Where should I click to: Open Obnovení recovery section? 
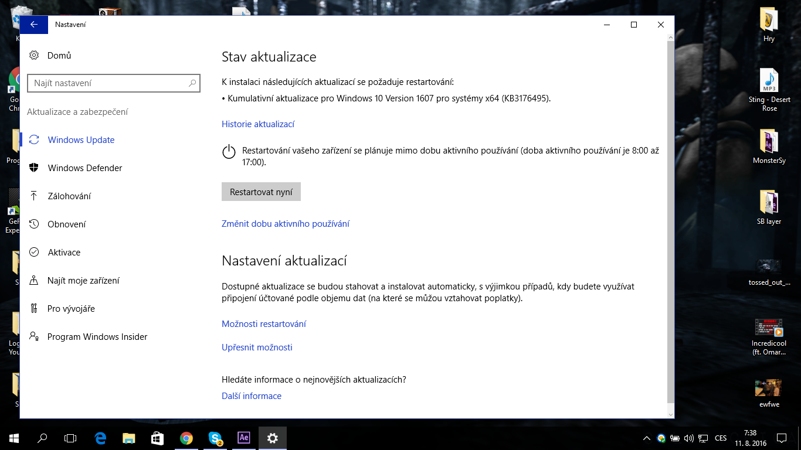[x=66, y=224]
